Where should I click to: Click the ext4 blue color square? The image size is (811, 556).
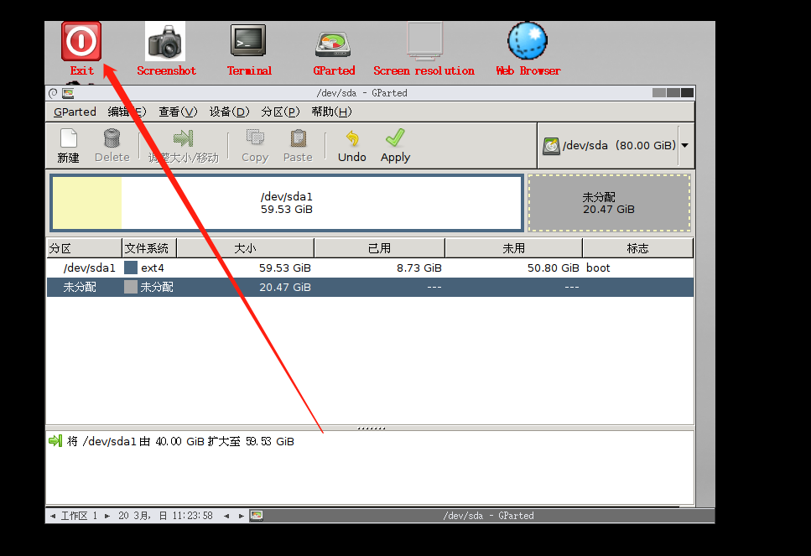[x=131, y=268]
